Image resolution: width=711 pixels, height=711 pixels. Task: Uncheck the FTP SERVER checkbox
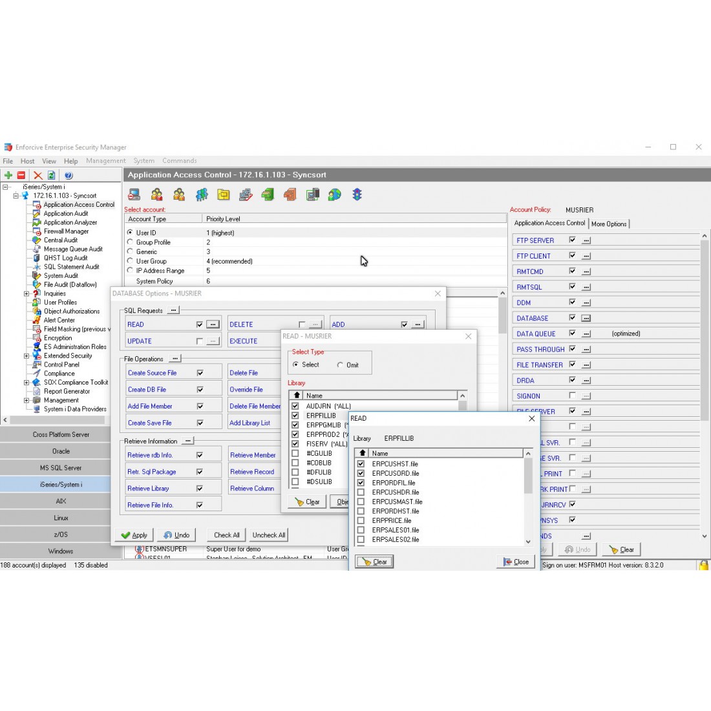point(572,240)
